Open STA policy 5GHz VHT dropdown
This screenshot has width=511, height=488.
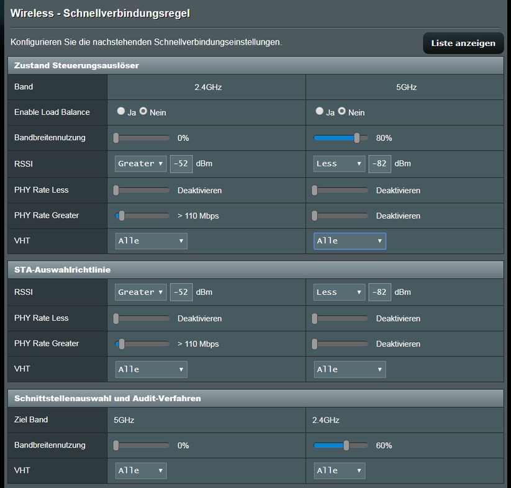[x=350, y=369]
